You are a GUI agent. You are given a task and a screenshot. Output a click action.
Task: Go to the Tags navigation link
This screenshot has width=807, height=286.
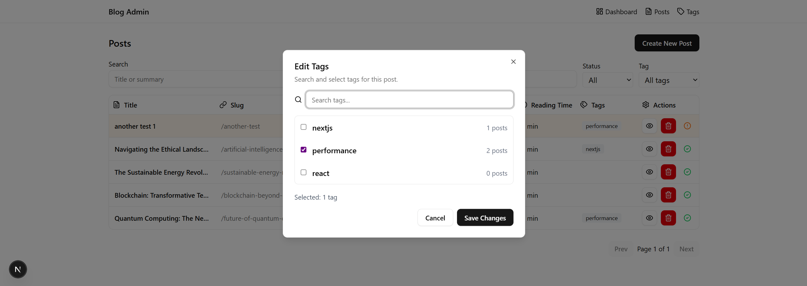tap(688, 12)
